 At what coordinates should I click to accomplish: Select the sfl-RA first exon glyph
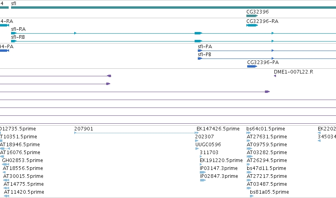coord(14,33)
